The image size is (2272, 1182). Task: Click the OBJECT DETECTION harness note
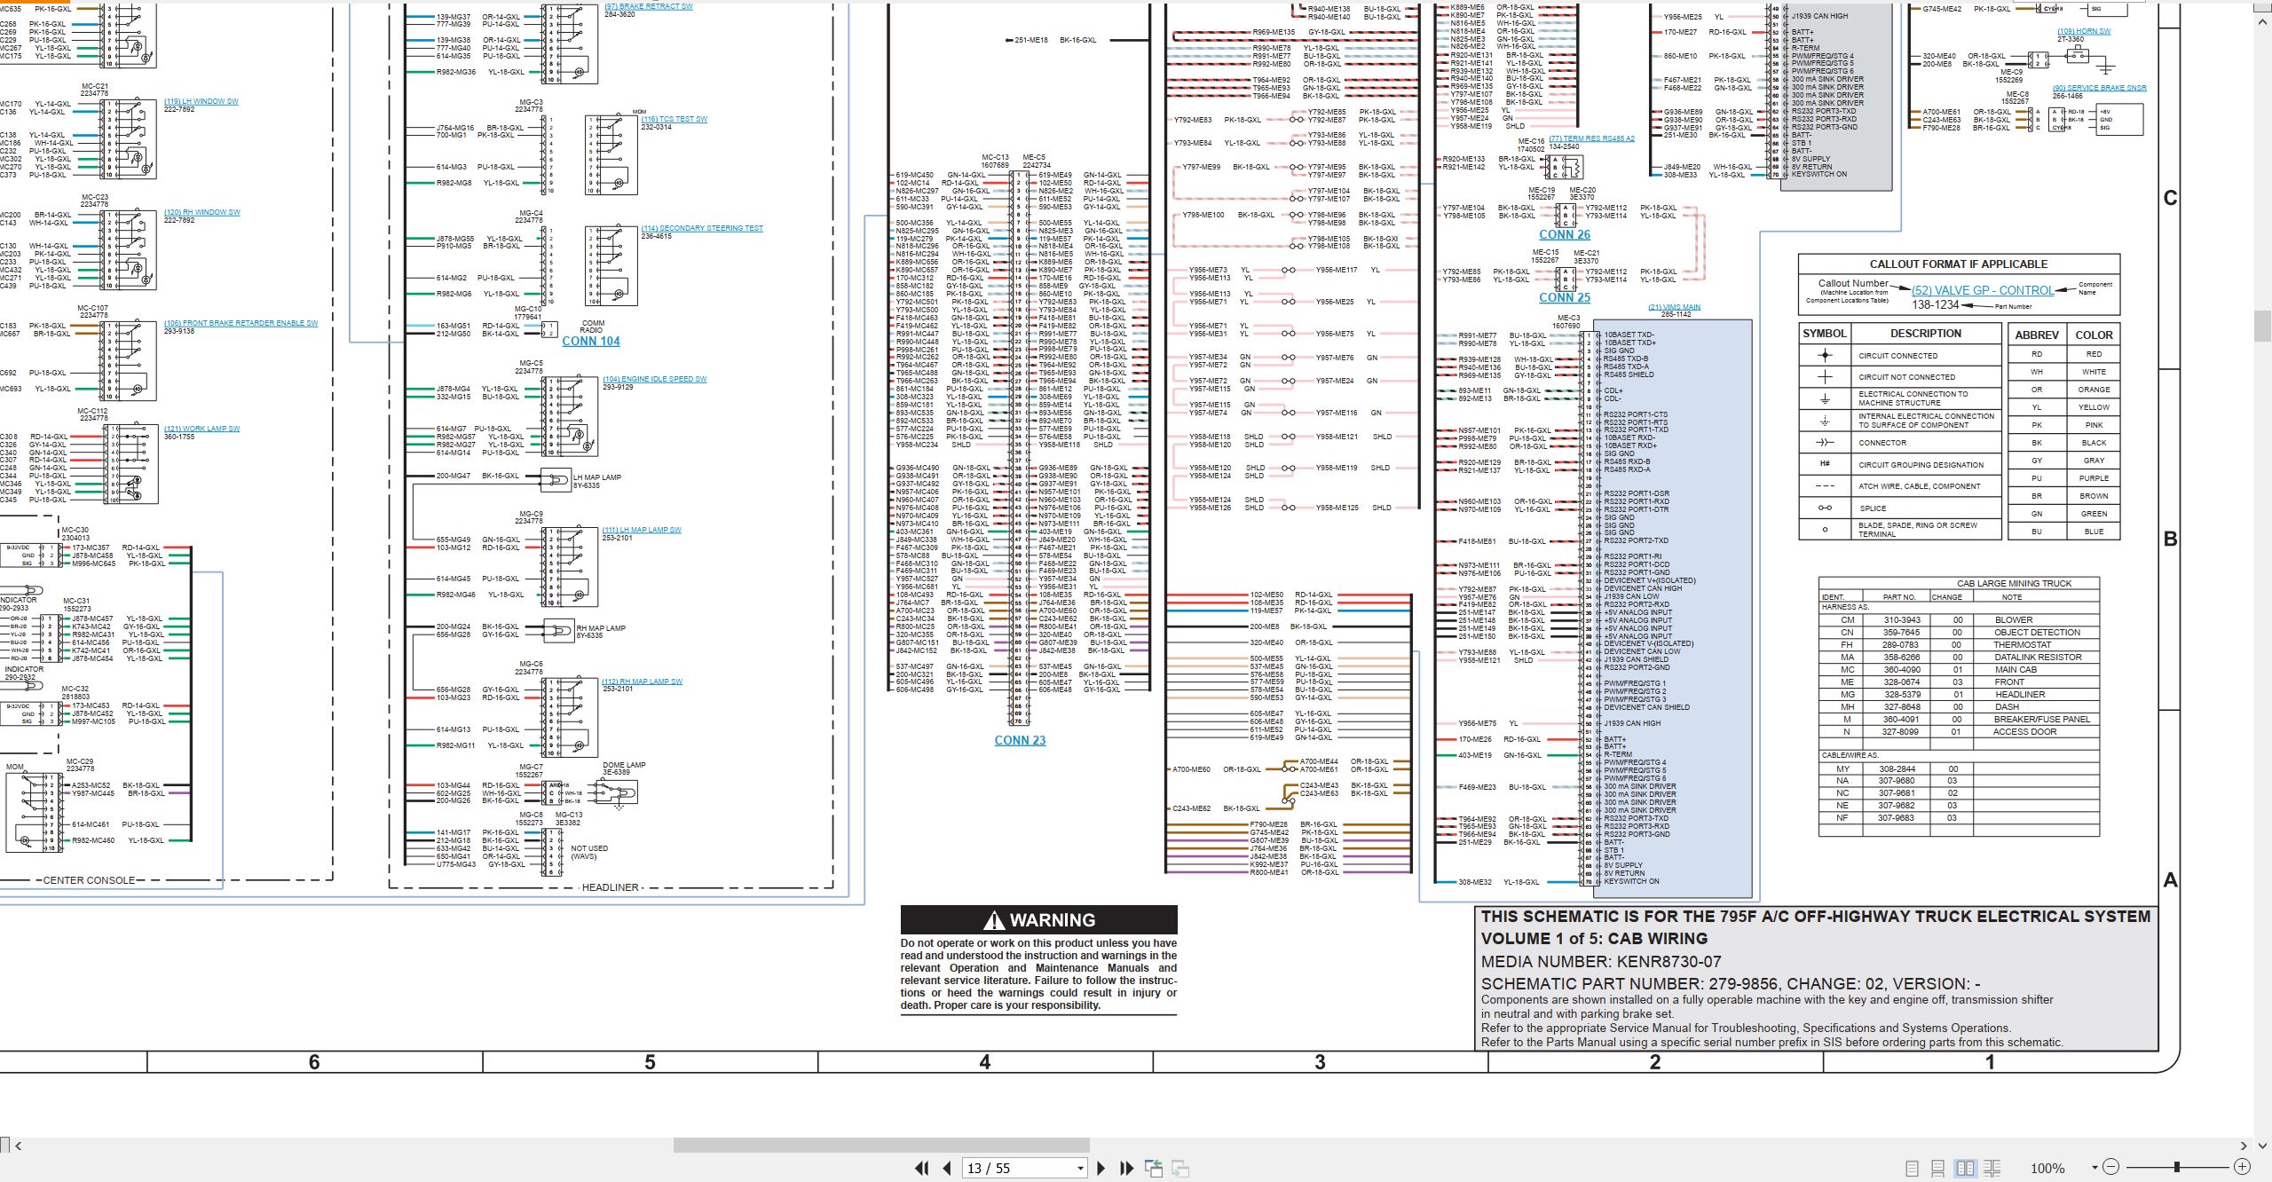click(x=2037, y=633)
